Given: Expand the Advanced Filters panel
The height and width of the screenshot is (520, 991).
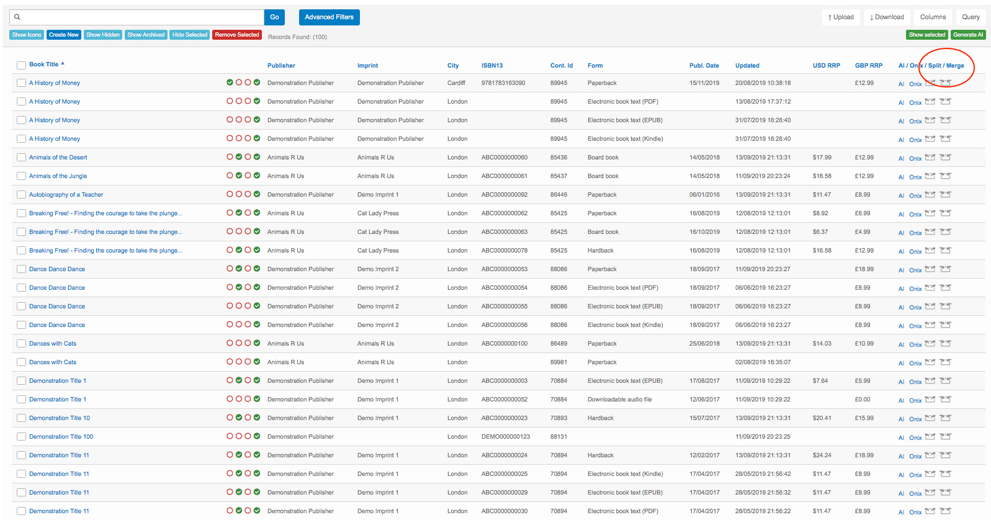Looking at the screenshot, I should pos(329,17).
